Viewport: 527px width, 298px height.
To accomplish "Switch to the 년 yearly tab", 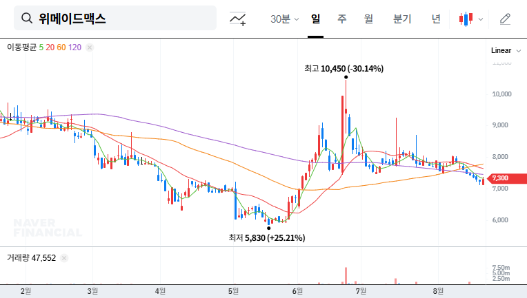I will coord(436,19).
